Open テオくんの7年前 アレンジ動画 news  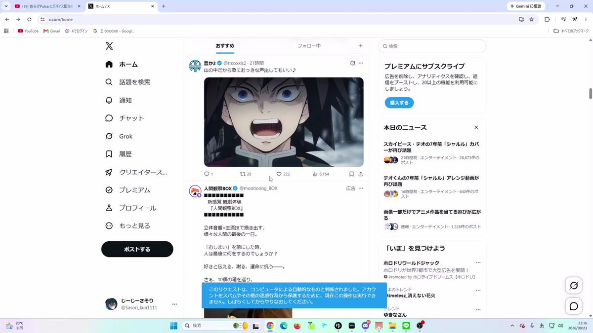click(432, 186)
